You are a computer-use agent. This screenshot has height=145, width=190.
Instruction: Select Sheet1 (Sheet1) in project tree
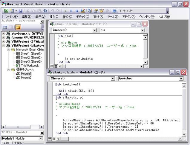point(31,53)
